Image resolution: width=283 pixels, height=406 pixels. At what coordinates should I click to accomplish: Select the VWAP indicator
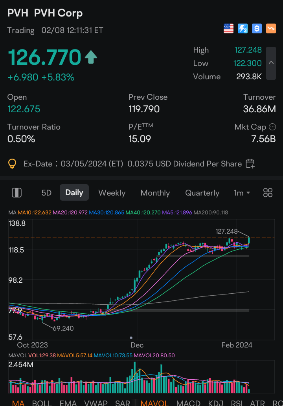[96, 402]
